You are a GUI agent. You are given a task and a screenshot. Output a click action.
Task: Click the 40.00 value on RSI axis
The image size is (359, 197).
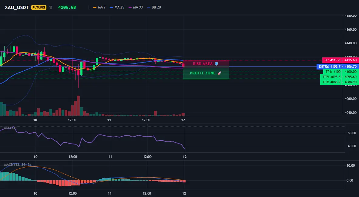351,146
